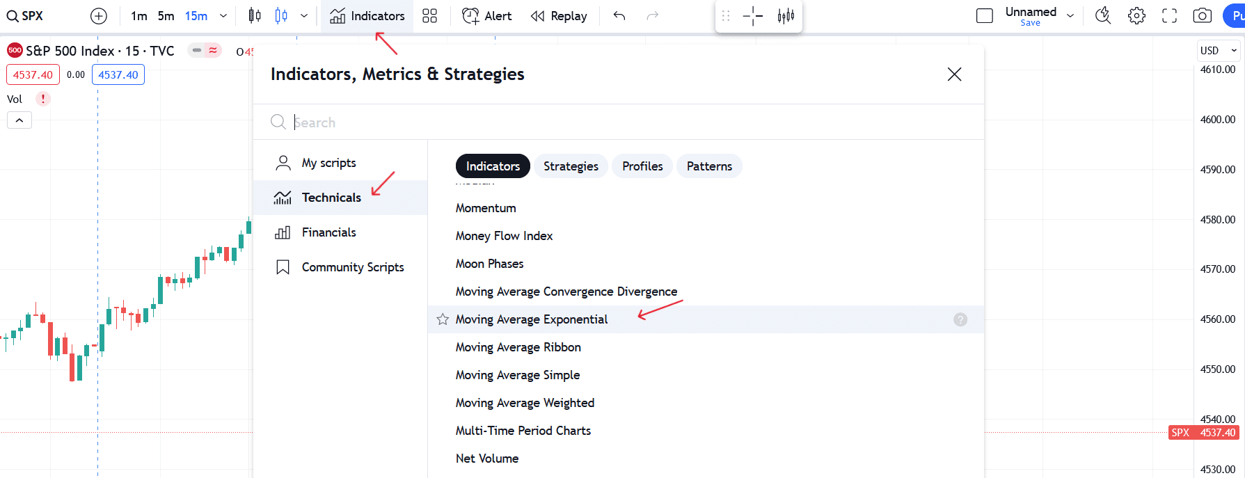Select the 1m timeframe
Viewport: 1245px width, 478px height.
point(139,16)
